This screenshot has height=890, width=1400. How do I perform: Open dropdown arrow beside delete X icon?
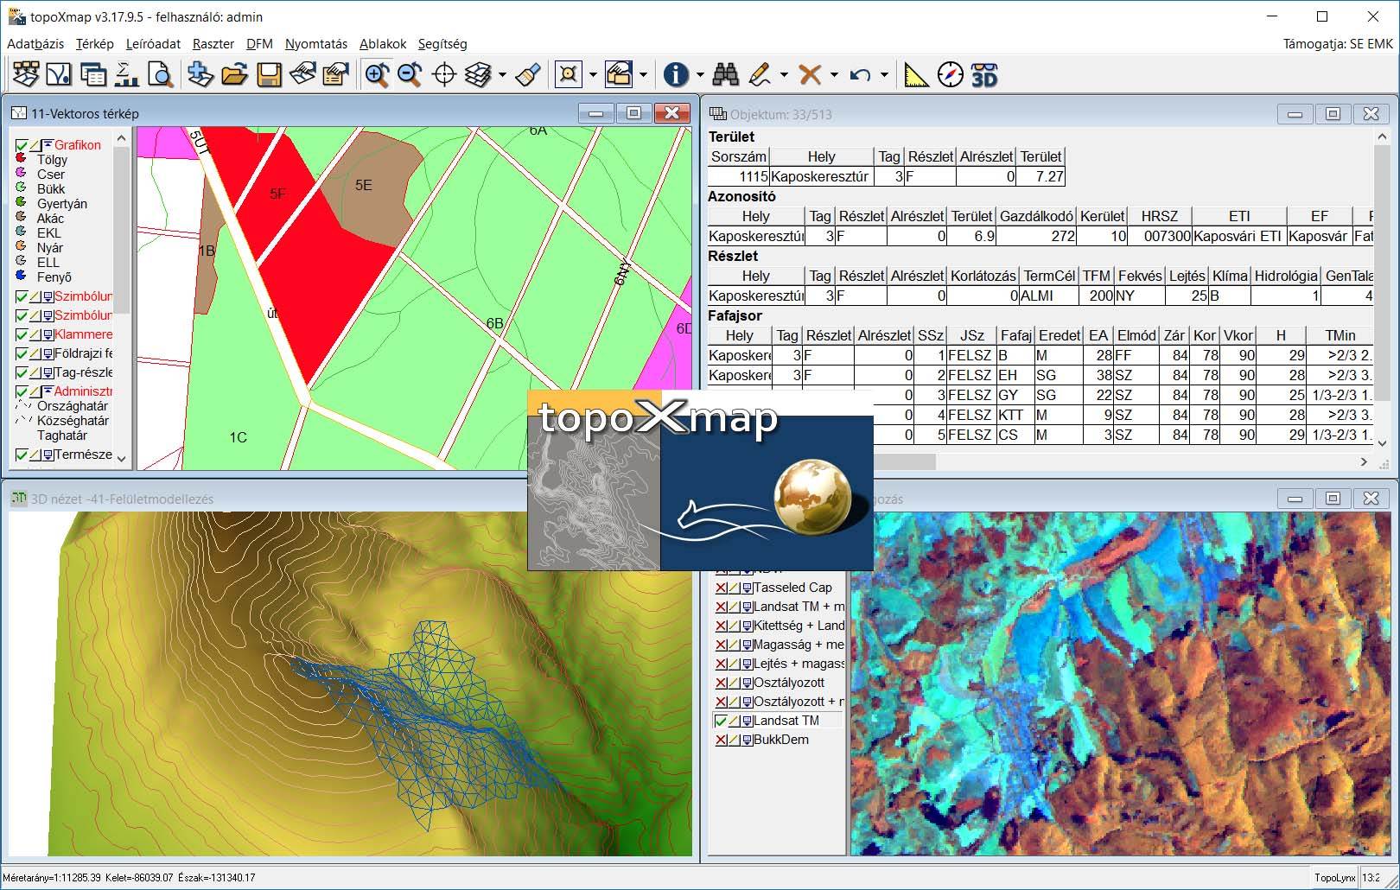click(834, 75)
